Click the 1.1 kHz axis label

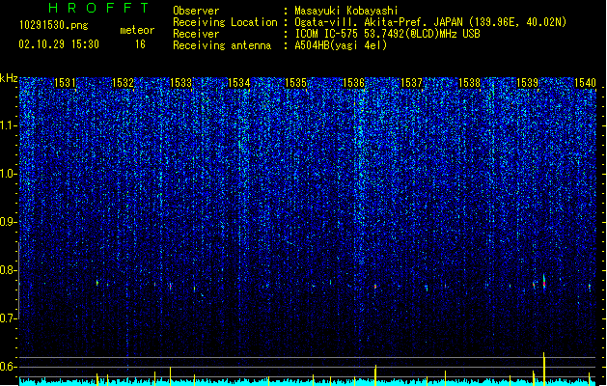8,125
